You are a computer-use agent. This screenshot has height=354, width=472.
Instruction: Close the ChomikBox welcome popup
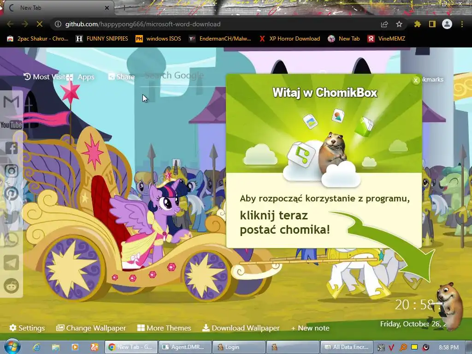(416, 80)
